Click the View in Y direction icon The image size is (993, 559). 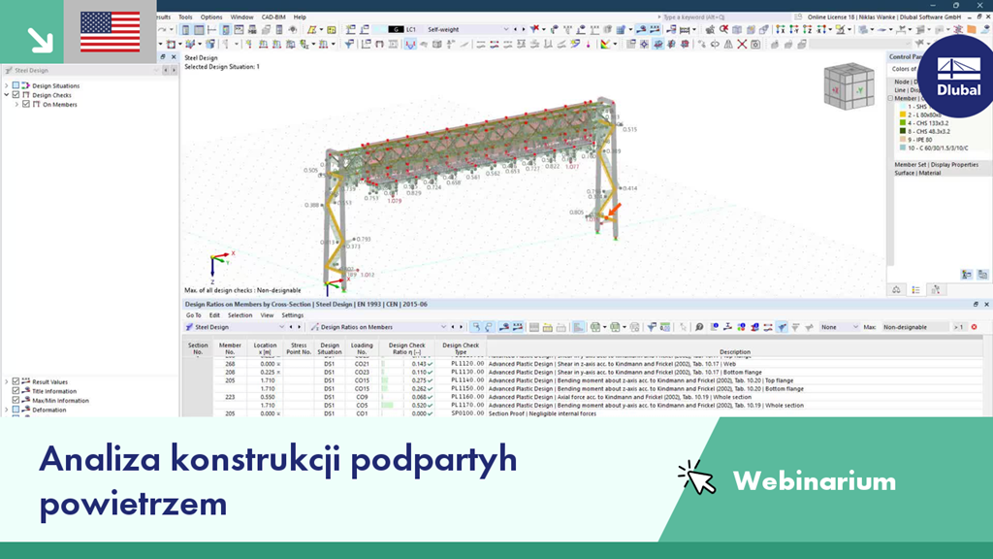click(794, 29)
